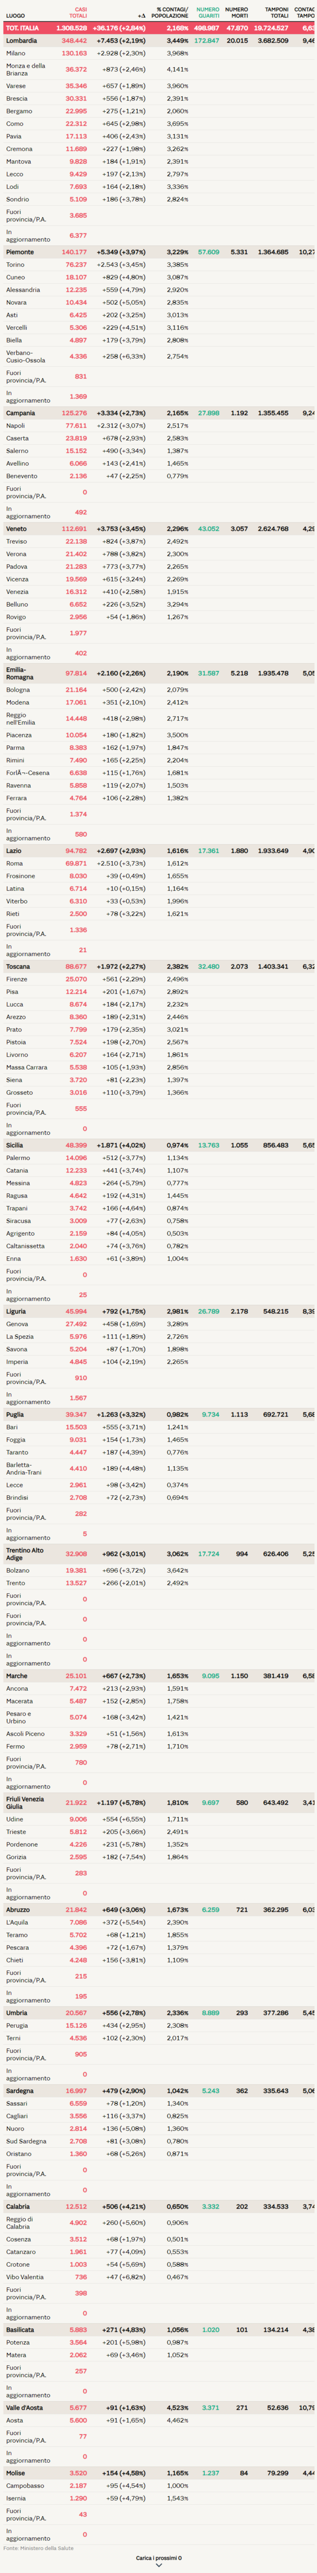
Task: Select the L'Aquila province row
Action: (159, 1922)
